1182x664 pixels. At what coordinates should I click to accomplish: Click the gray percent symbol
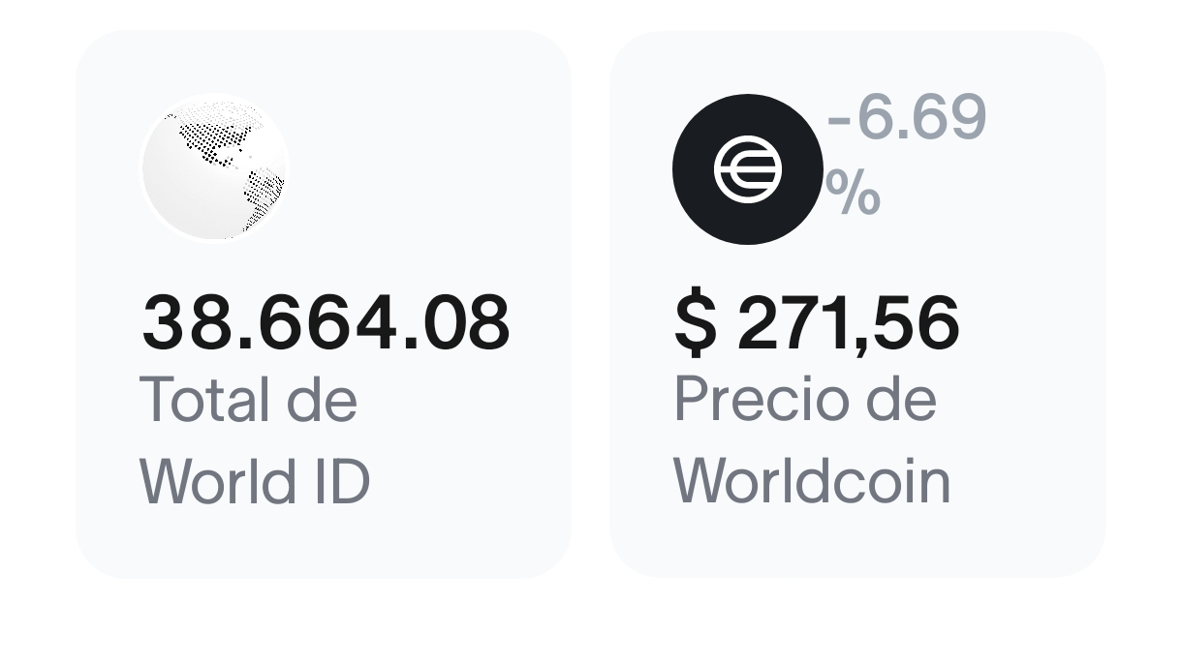(x=853, y=195)
